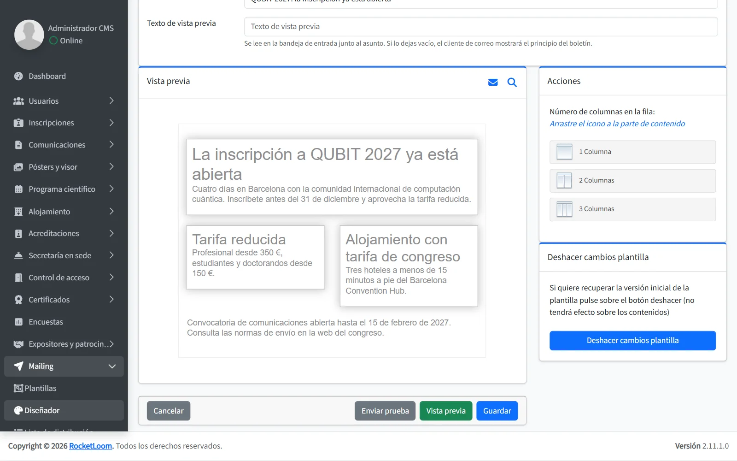Click the Control de acceso door icon
The image size is (737, 461).
(x=18, y=278)
